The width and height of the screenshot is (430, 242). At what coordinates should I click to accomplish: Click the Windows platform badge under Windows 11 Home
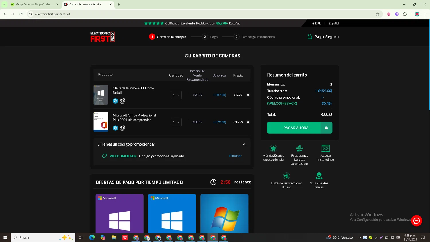pyautogui.click(x=115, y=101)
